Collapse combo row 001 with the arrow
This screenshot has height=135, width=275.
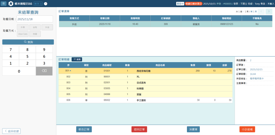coord(70,71)
